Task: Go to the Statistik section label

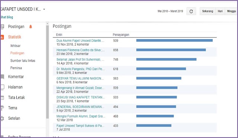Action: [x=15, y=37]
